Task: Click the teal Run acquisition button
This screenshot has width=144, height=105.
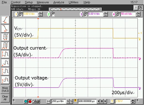Action: coord(26,101)
